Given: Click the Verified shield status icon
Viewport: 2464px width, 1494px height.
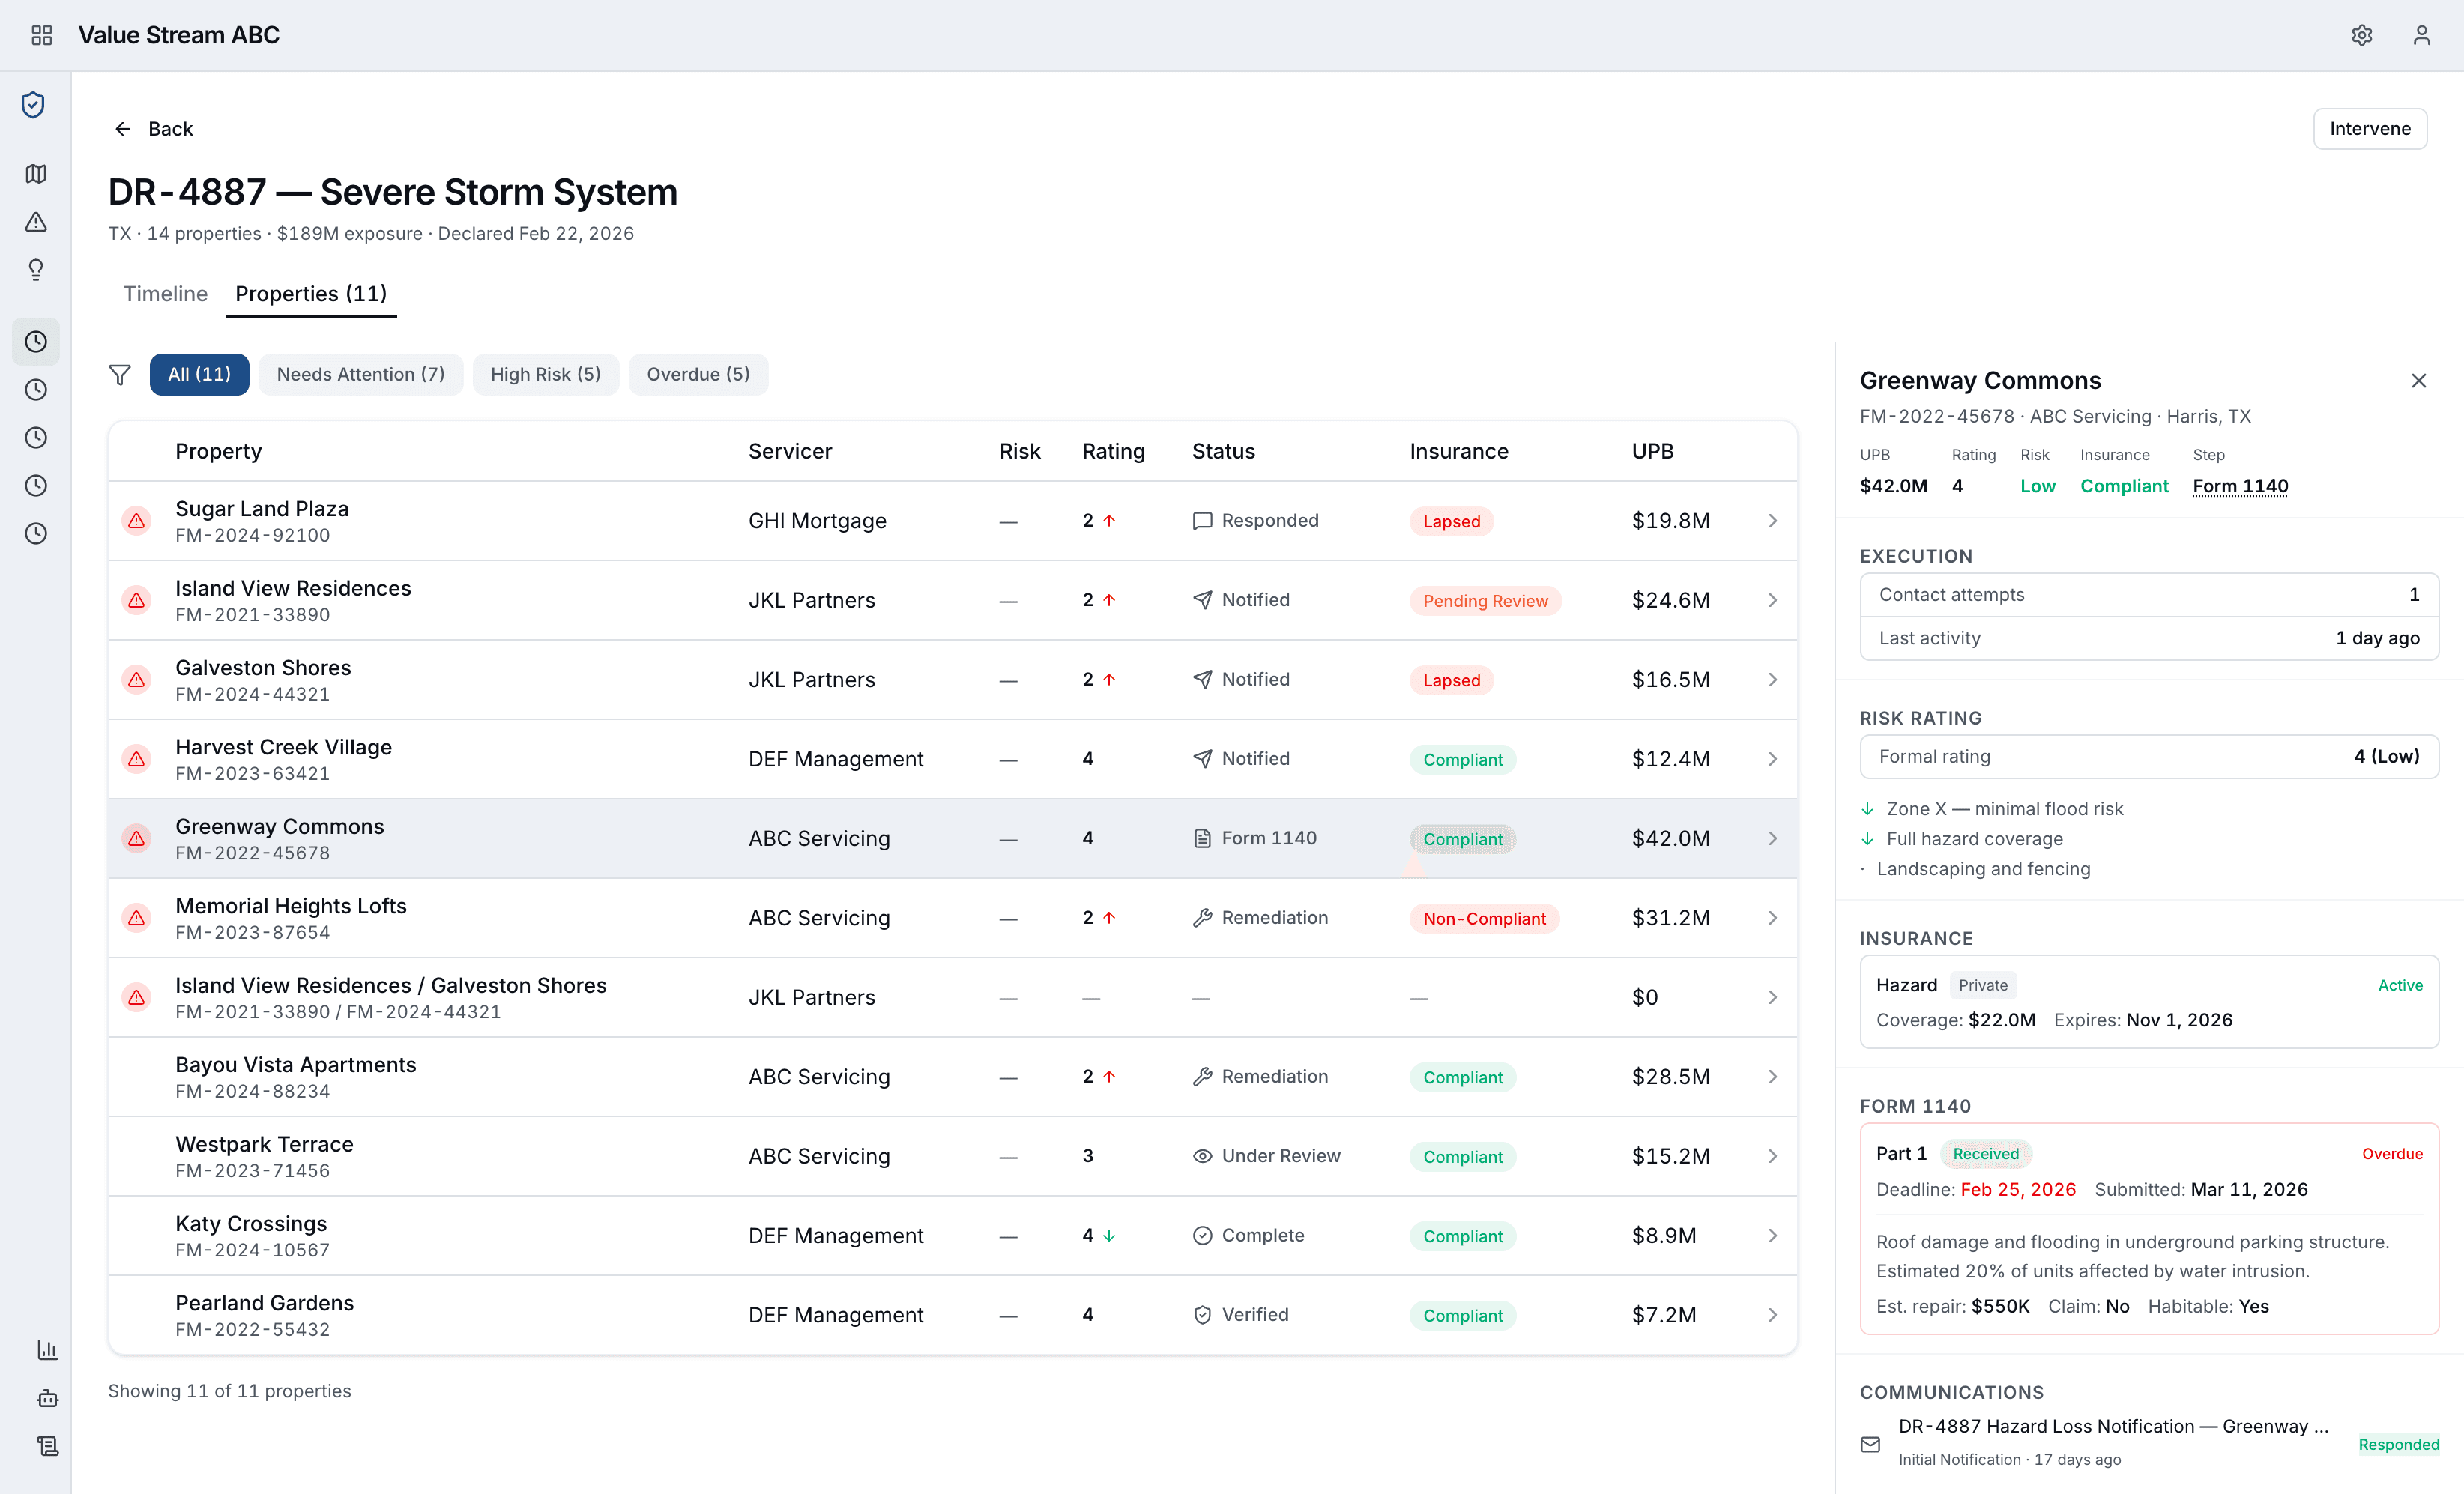Looking at the screenshot, I should [1203, 1315].
